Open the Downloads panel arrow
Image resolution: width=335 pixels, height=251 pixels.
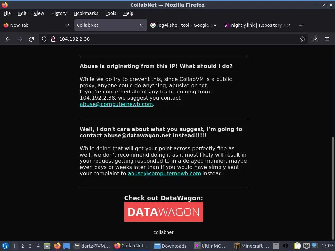click(315, 39)
